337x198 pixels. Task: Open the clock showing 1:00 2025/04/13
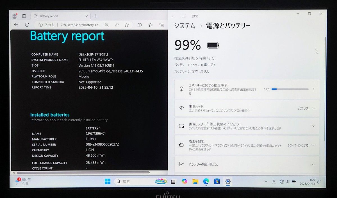307,181
